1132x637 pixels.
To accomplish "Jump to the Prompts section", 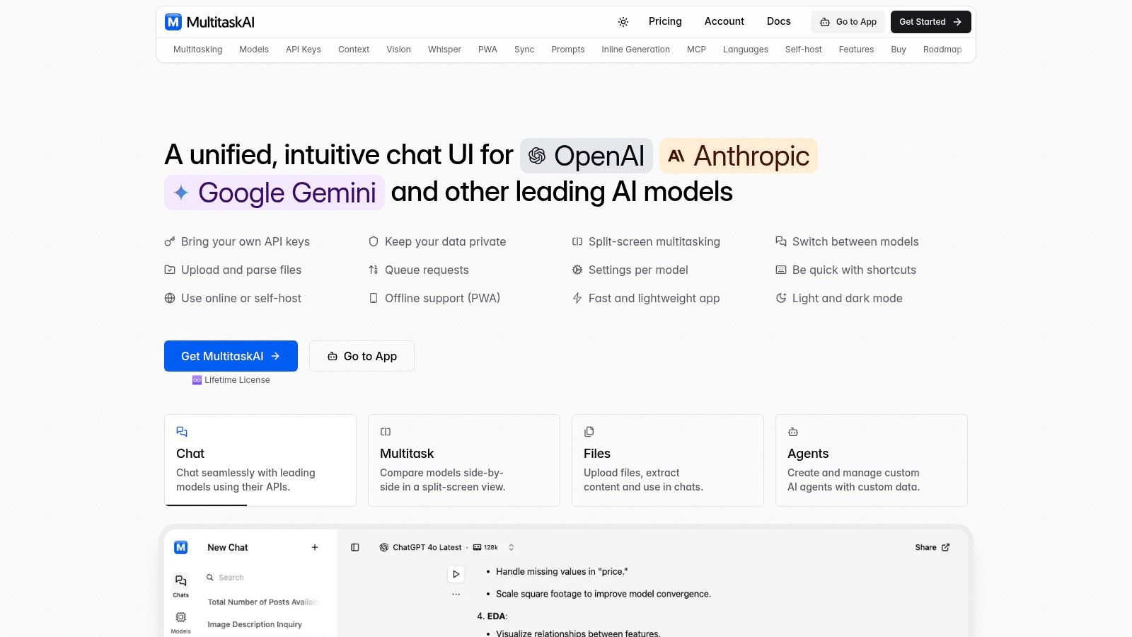I will [x=567, y=50].
